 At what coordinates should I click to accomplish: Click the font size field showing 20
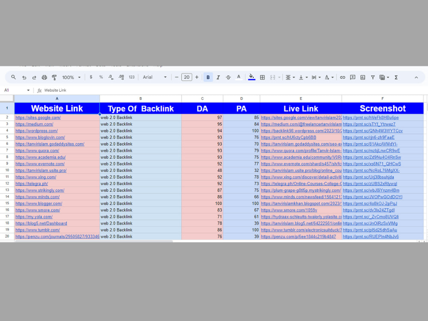[187, 77]
